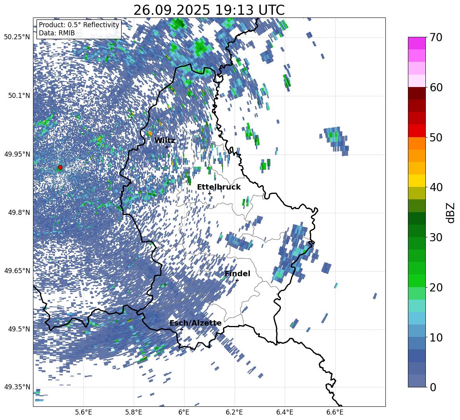Screen dimensions: 460x420
Task: Click the title timestamp 26.09.2025 19:13 UTC
Action: click(x=209, y=10)
